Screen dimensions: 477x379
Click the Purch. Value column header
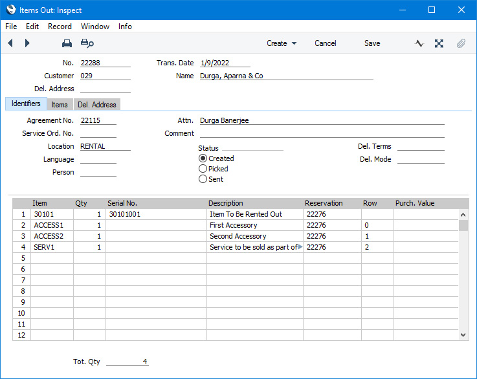tap(415, 203)
